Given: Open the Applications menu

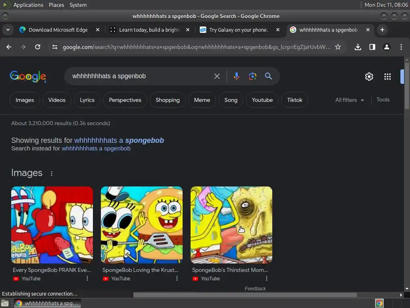Looking at the screenshot, I should (x=28, y=5).
